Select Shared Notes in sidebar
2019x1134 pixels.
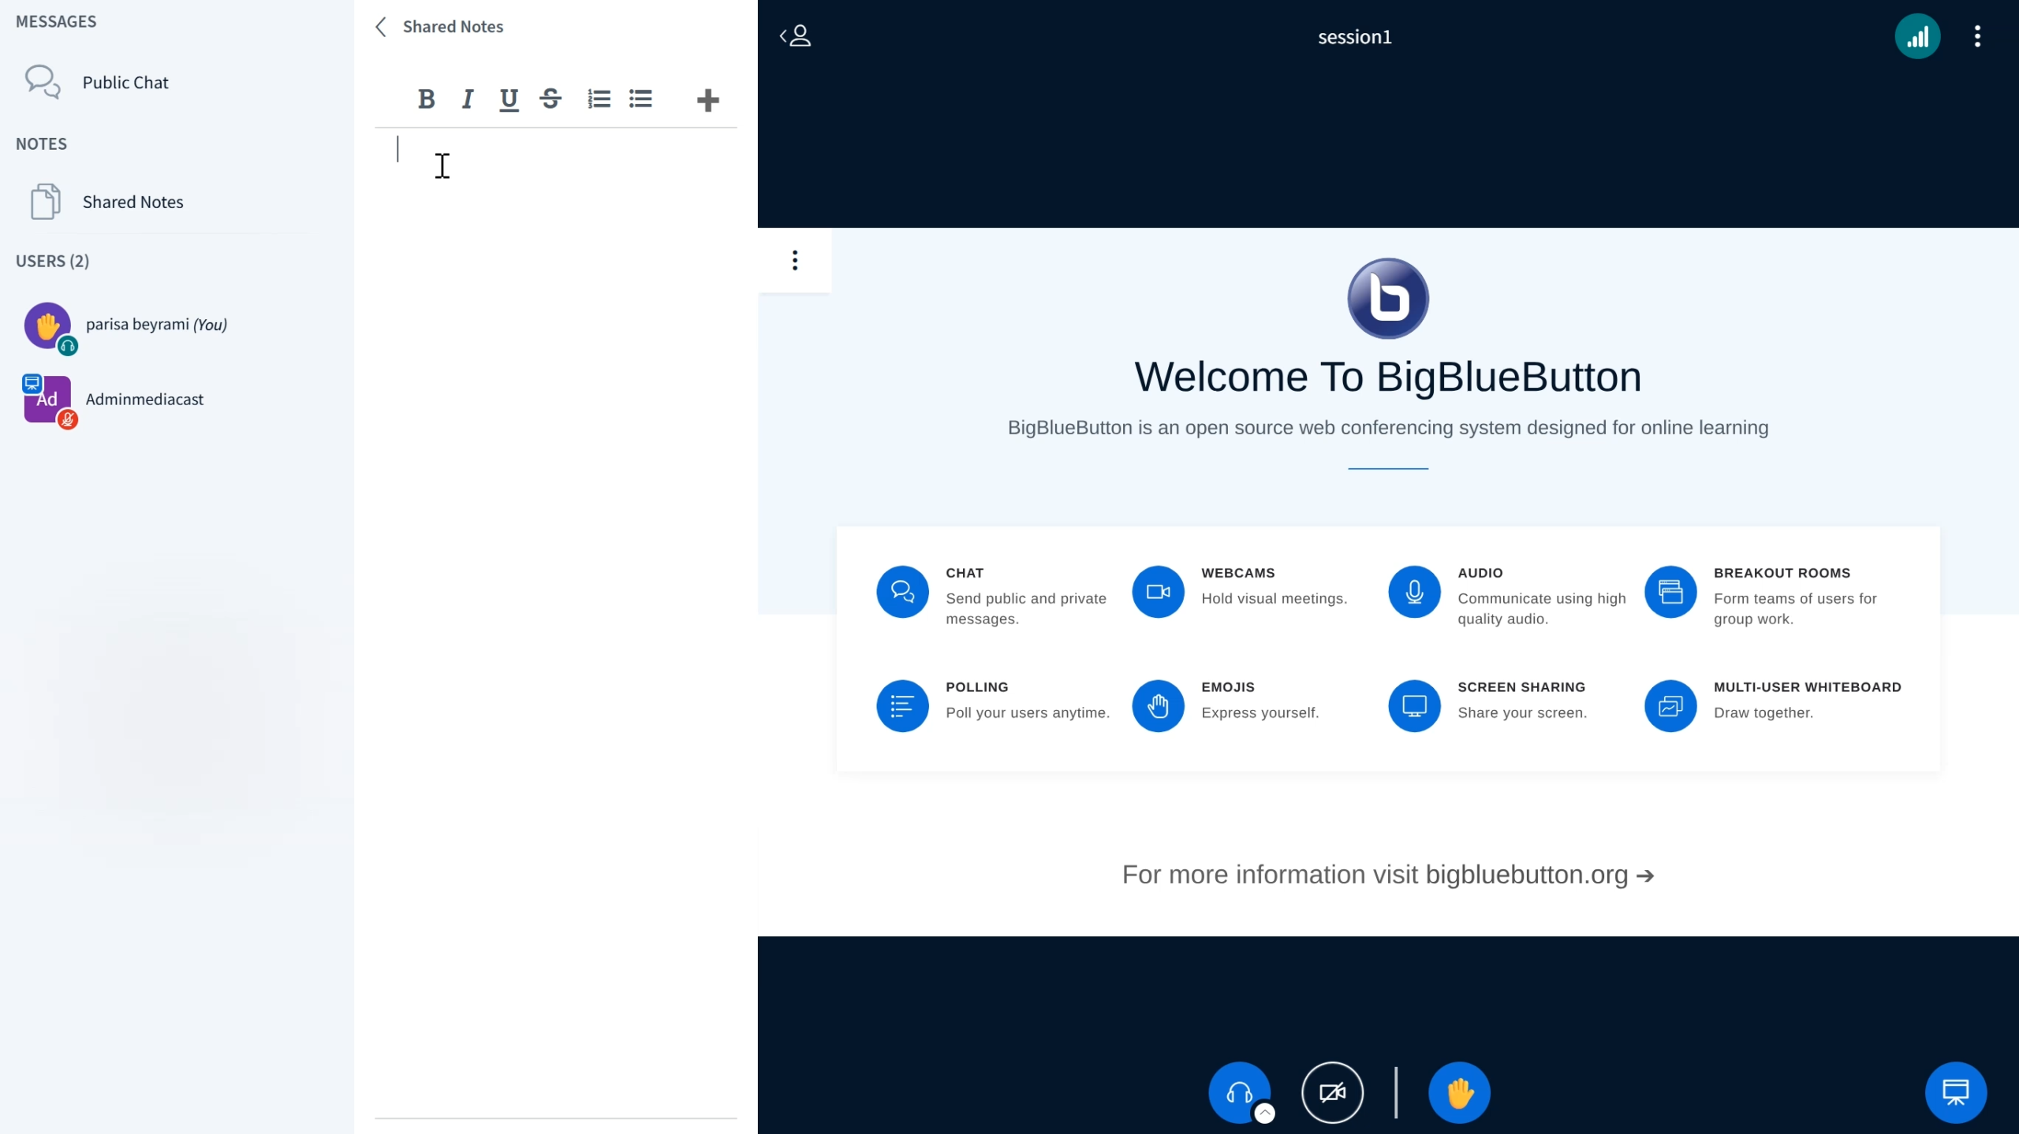132,202
